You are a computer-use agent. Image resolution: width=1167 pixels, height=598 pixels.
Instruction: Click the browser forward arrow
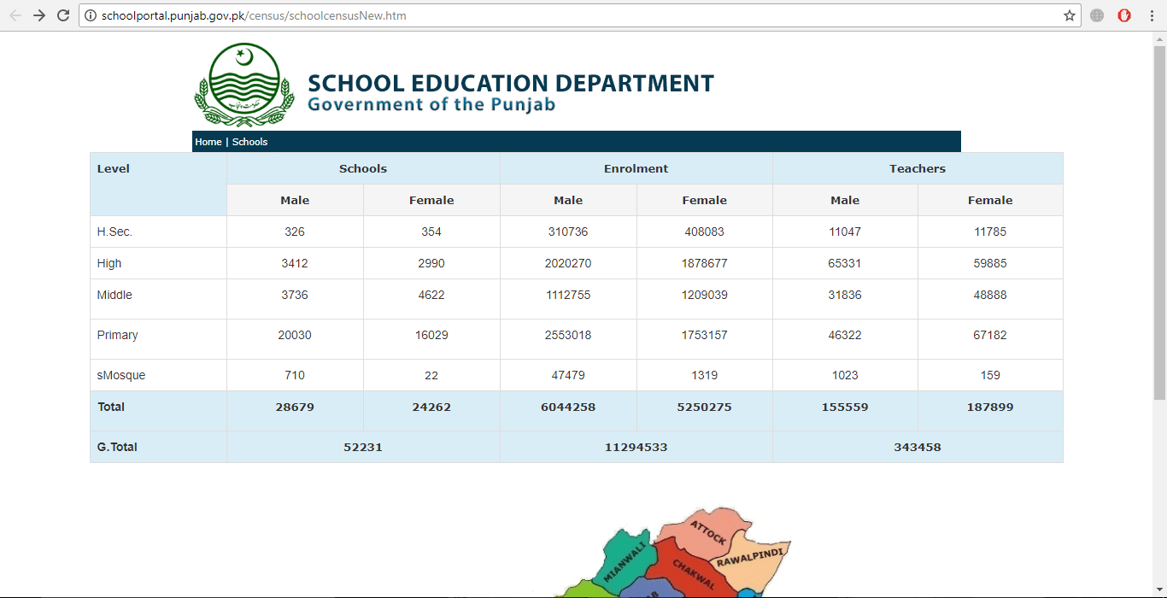(39, 15)
